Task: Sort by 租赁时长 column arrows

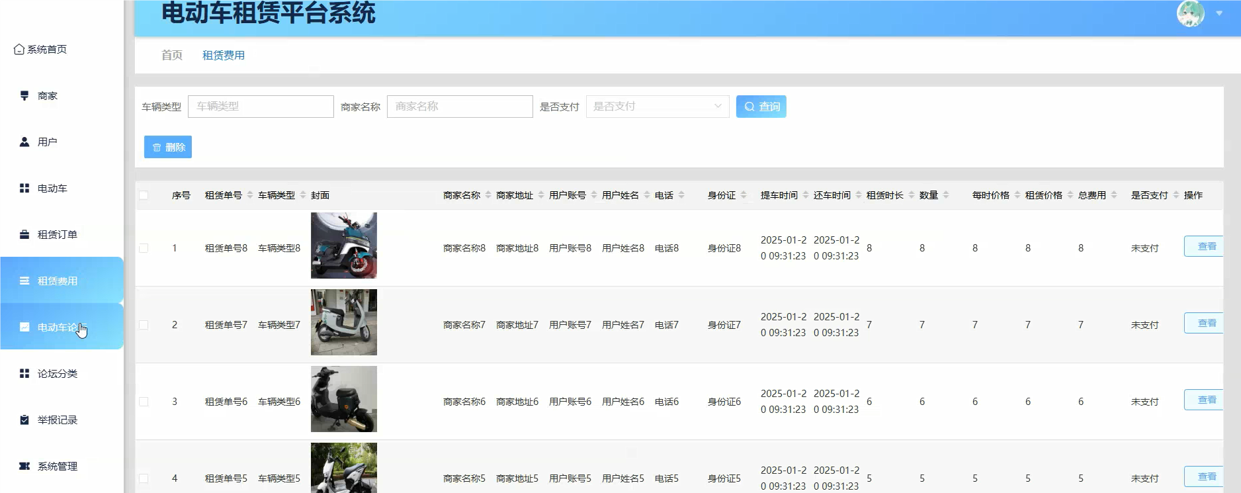Action: click(x=912, y=195)
